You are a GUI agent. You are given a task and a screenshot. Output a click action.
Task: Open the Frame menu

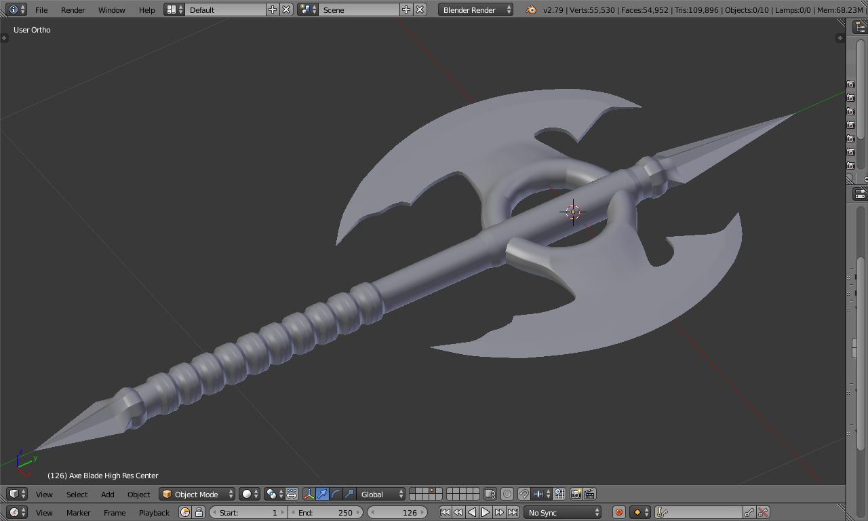coord(115,513)
